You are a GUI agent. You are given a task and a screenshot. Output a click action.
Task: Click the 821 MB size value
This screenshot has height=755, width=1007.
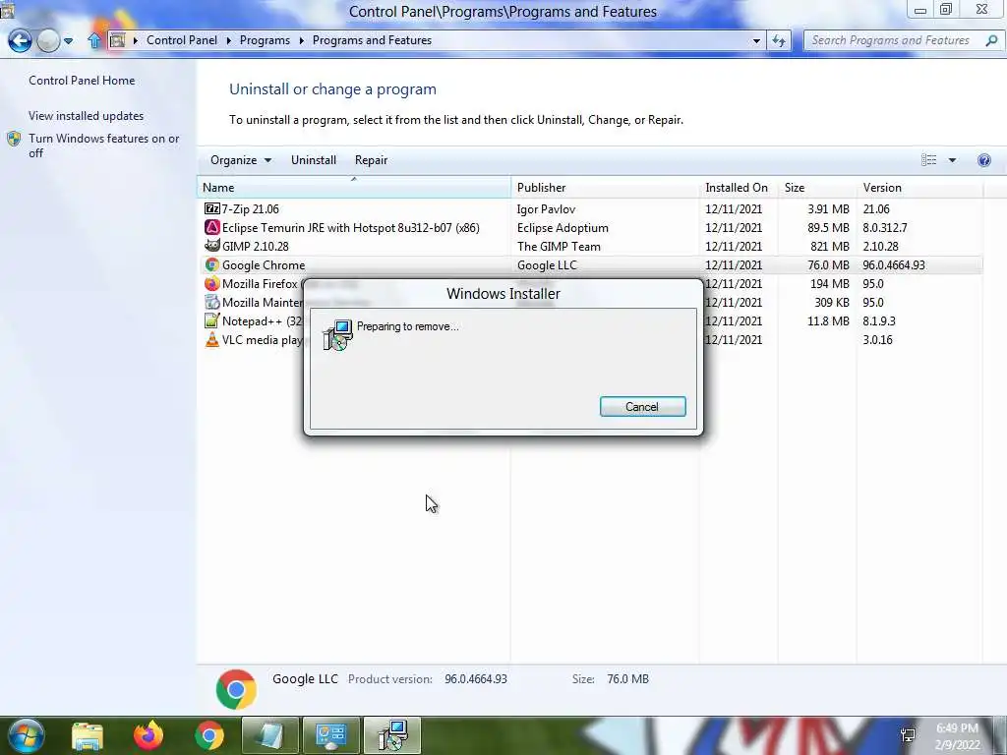[x=830, y=246]
